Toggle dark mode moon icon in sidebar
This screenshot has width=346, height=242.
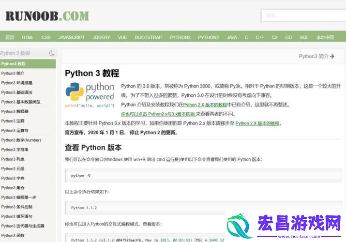click(52, 53)
